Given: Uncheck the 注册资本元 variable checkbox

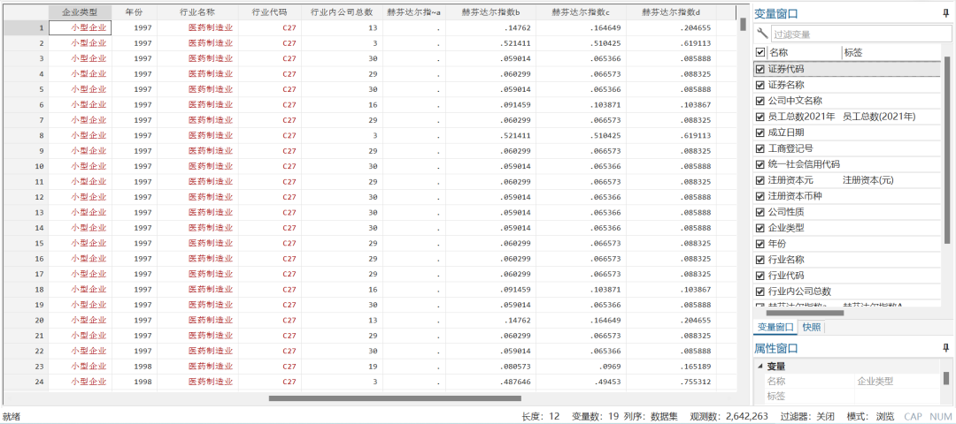Looking at the screenshot, I should click(x=759, y=180).
